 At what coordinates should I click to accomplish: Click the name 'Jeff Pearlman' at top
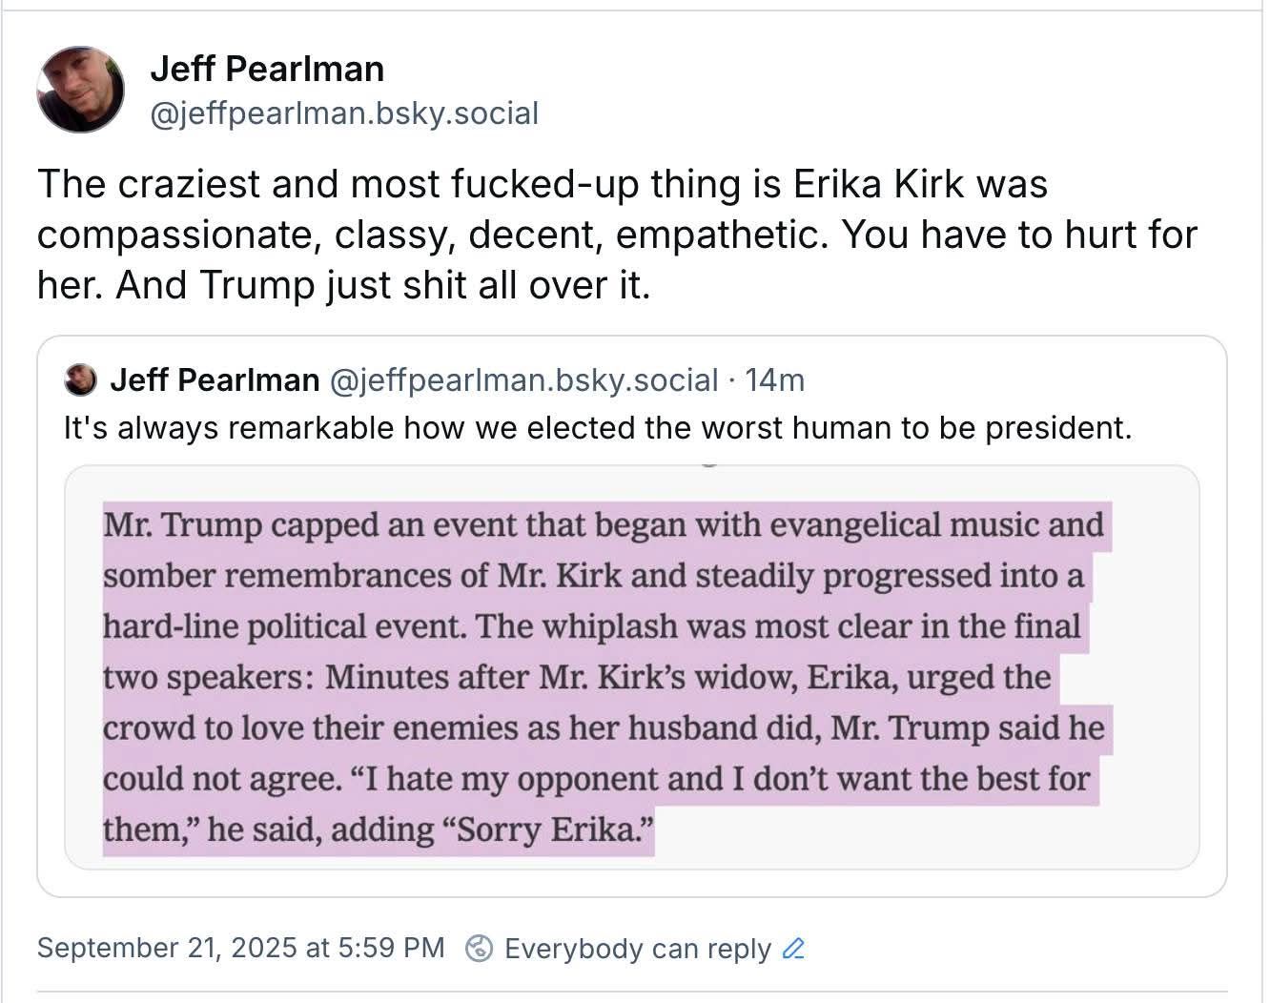268,68
